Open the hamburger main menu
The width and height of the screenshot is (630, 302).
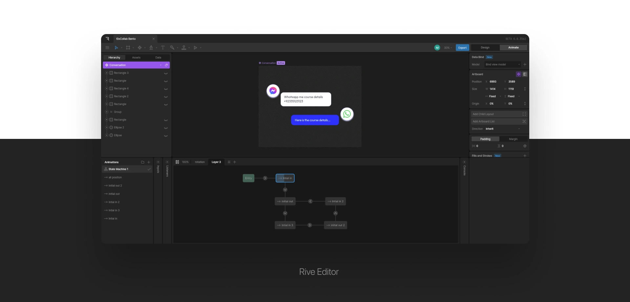point(107,47)
